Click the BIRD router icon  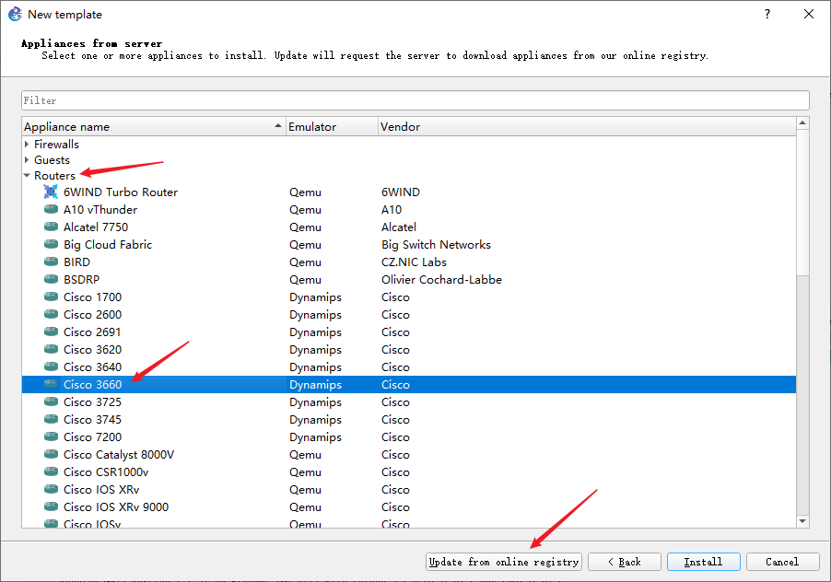51,262
